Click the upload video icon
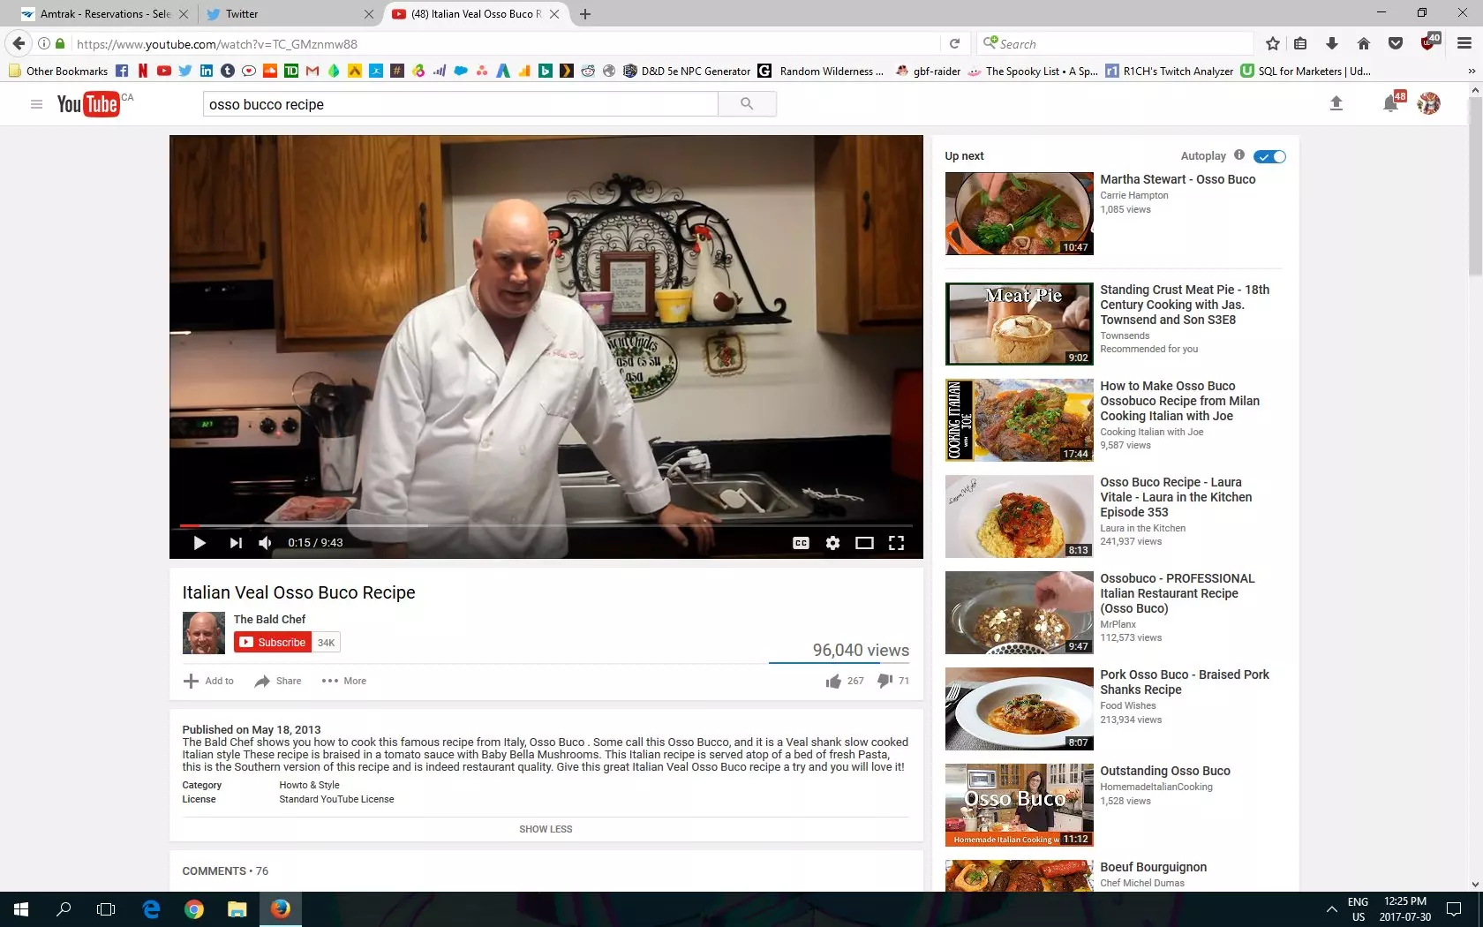This screenshot has height=927, width=1483. coord(1336,104)
